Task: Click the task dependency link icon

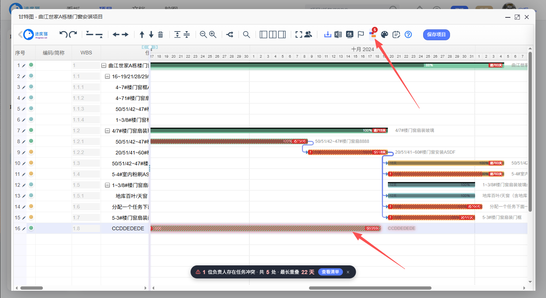Action: (x=230, y=34)
